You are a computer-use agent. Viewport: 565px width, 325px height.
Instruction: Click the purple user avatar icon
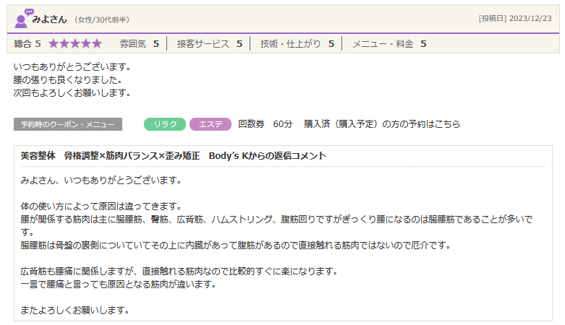[23, 18]
